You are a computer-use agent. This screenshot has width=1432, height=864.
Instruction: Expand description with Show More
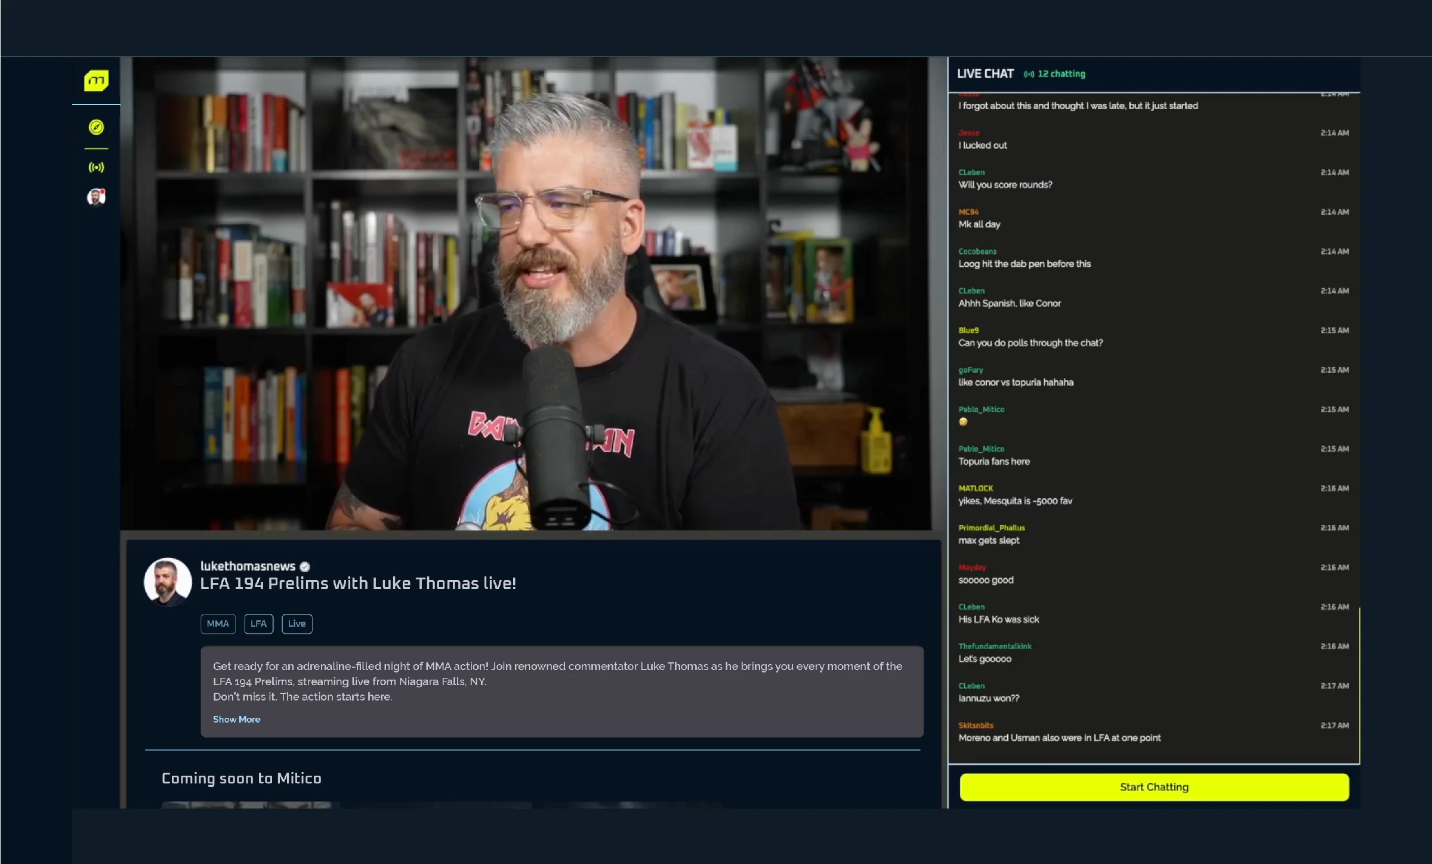tap(236, 719)
